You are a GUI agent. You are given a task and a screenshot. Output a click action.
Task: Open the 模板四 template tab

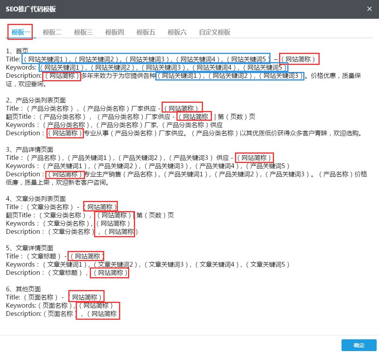114,33
